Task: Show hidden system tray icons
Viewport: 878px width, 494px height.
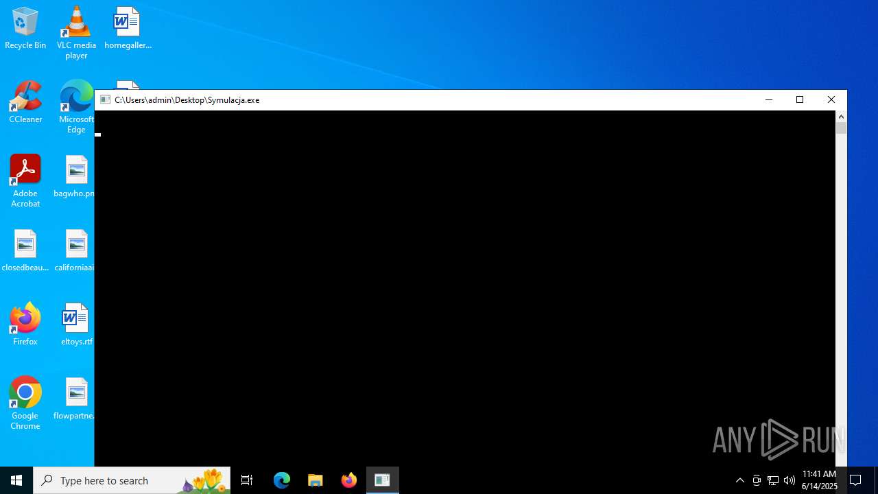Action: 740,480
